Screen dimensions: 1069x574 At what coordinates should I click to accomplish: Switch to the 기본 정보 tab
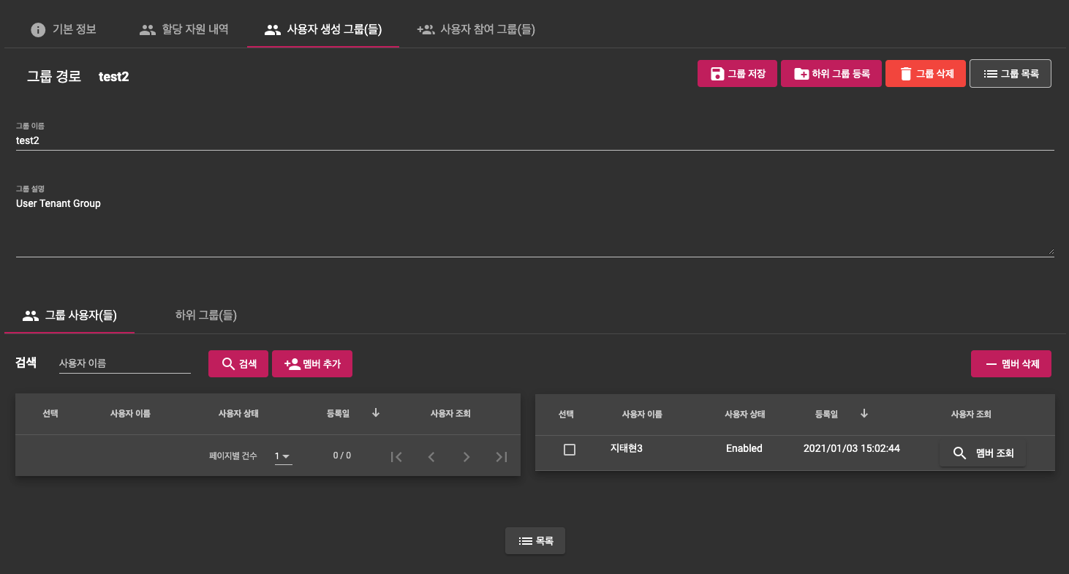pyautogui.click(x=64, y=29)
